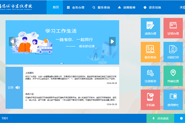Click the T001 terminal label
Viewport: 185px width, 123px height.
(5, 118)
